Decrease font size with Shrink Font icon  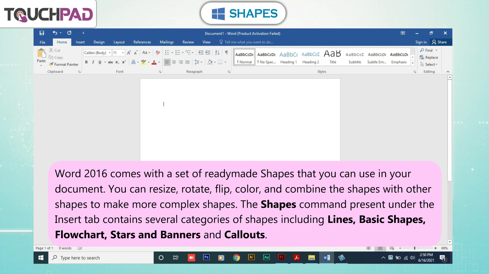(x=136, y=53)
